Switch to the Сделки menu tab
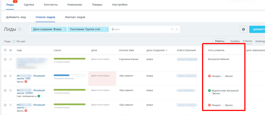The width and height of the screenshot is (265, 115). coord(29,5)
